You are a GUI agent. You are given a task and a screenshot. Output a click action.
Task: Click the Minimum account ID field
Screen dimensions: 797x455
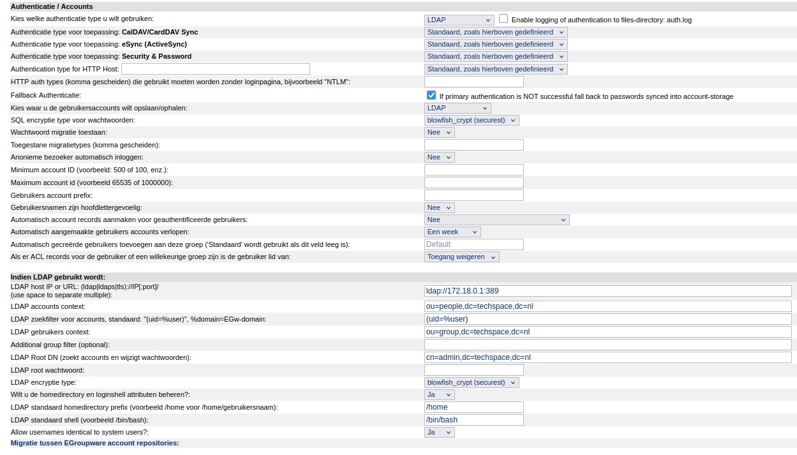point(473,170)
